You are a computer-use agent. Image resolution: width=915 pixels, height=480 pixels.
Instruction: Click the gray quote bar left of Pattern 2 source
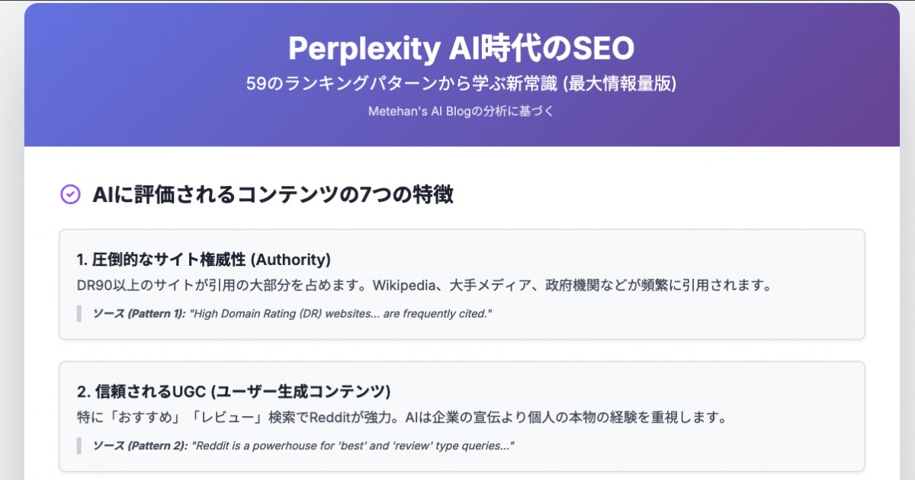pos(79,446)
